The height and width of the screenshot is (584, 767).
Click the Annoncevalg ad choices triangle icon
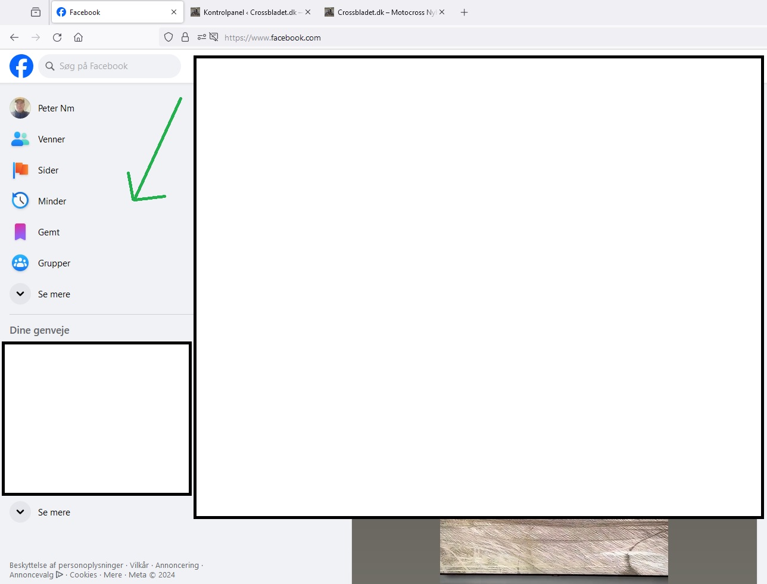pos(60,575)
